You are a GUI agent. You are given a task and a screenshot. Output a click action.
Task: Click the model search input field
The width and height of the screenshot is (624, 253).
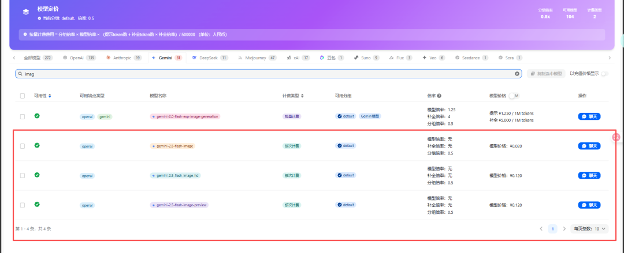coord(269,74)
